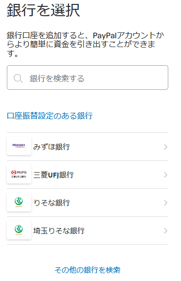The width and height of the screenshot is (181, 281).
Task: Open みずほ銀行 via its right chevron
Action: [166, 147]
